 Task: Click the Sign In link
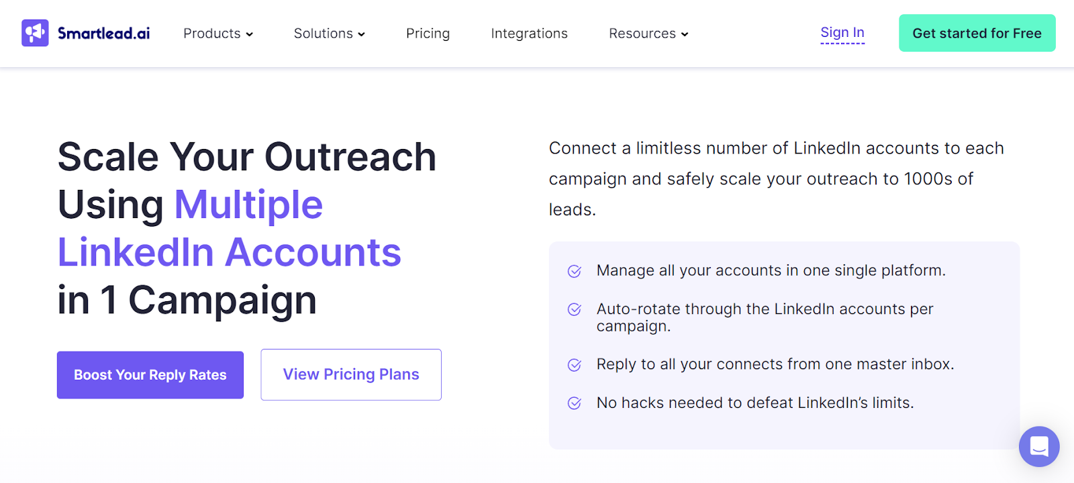842,32
